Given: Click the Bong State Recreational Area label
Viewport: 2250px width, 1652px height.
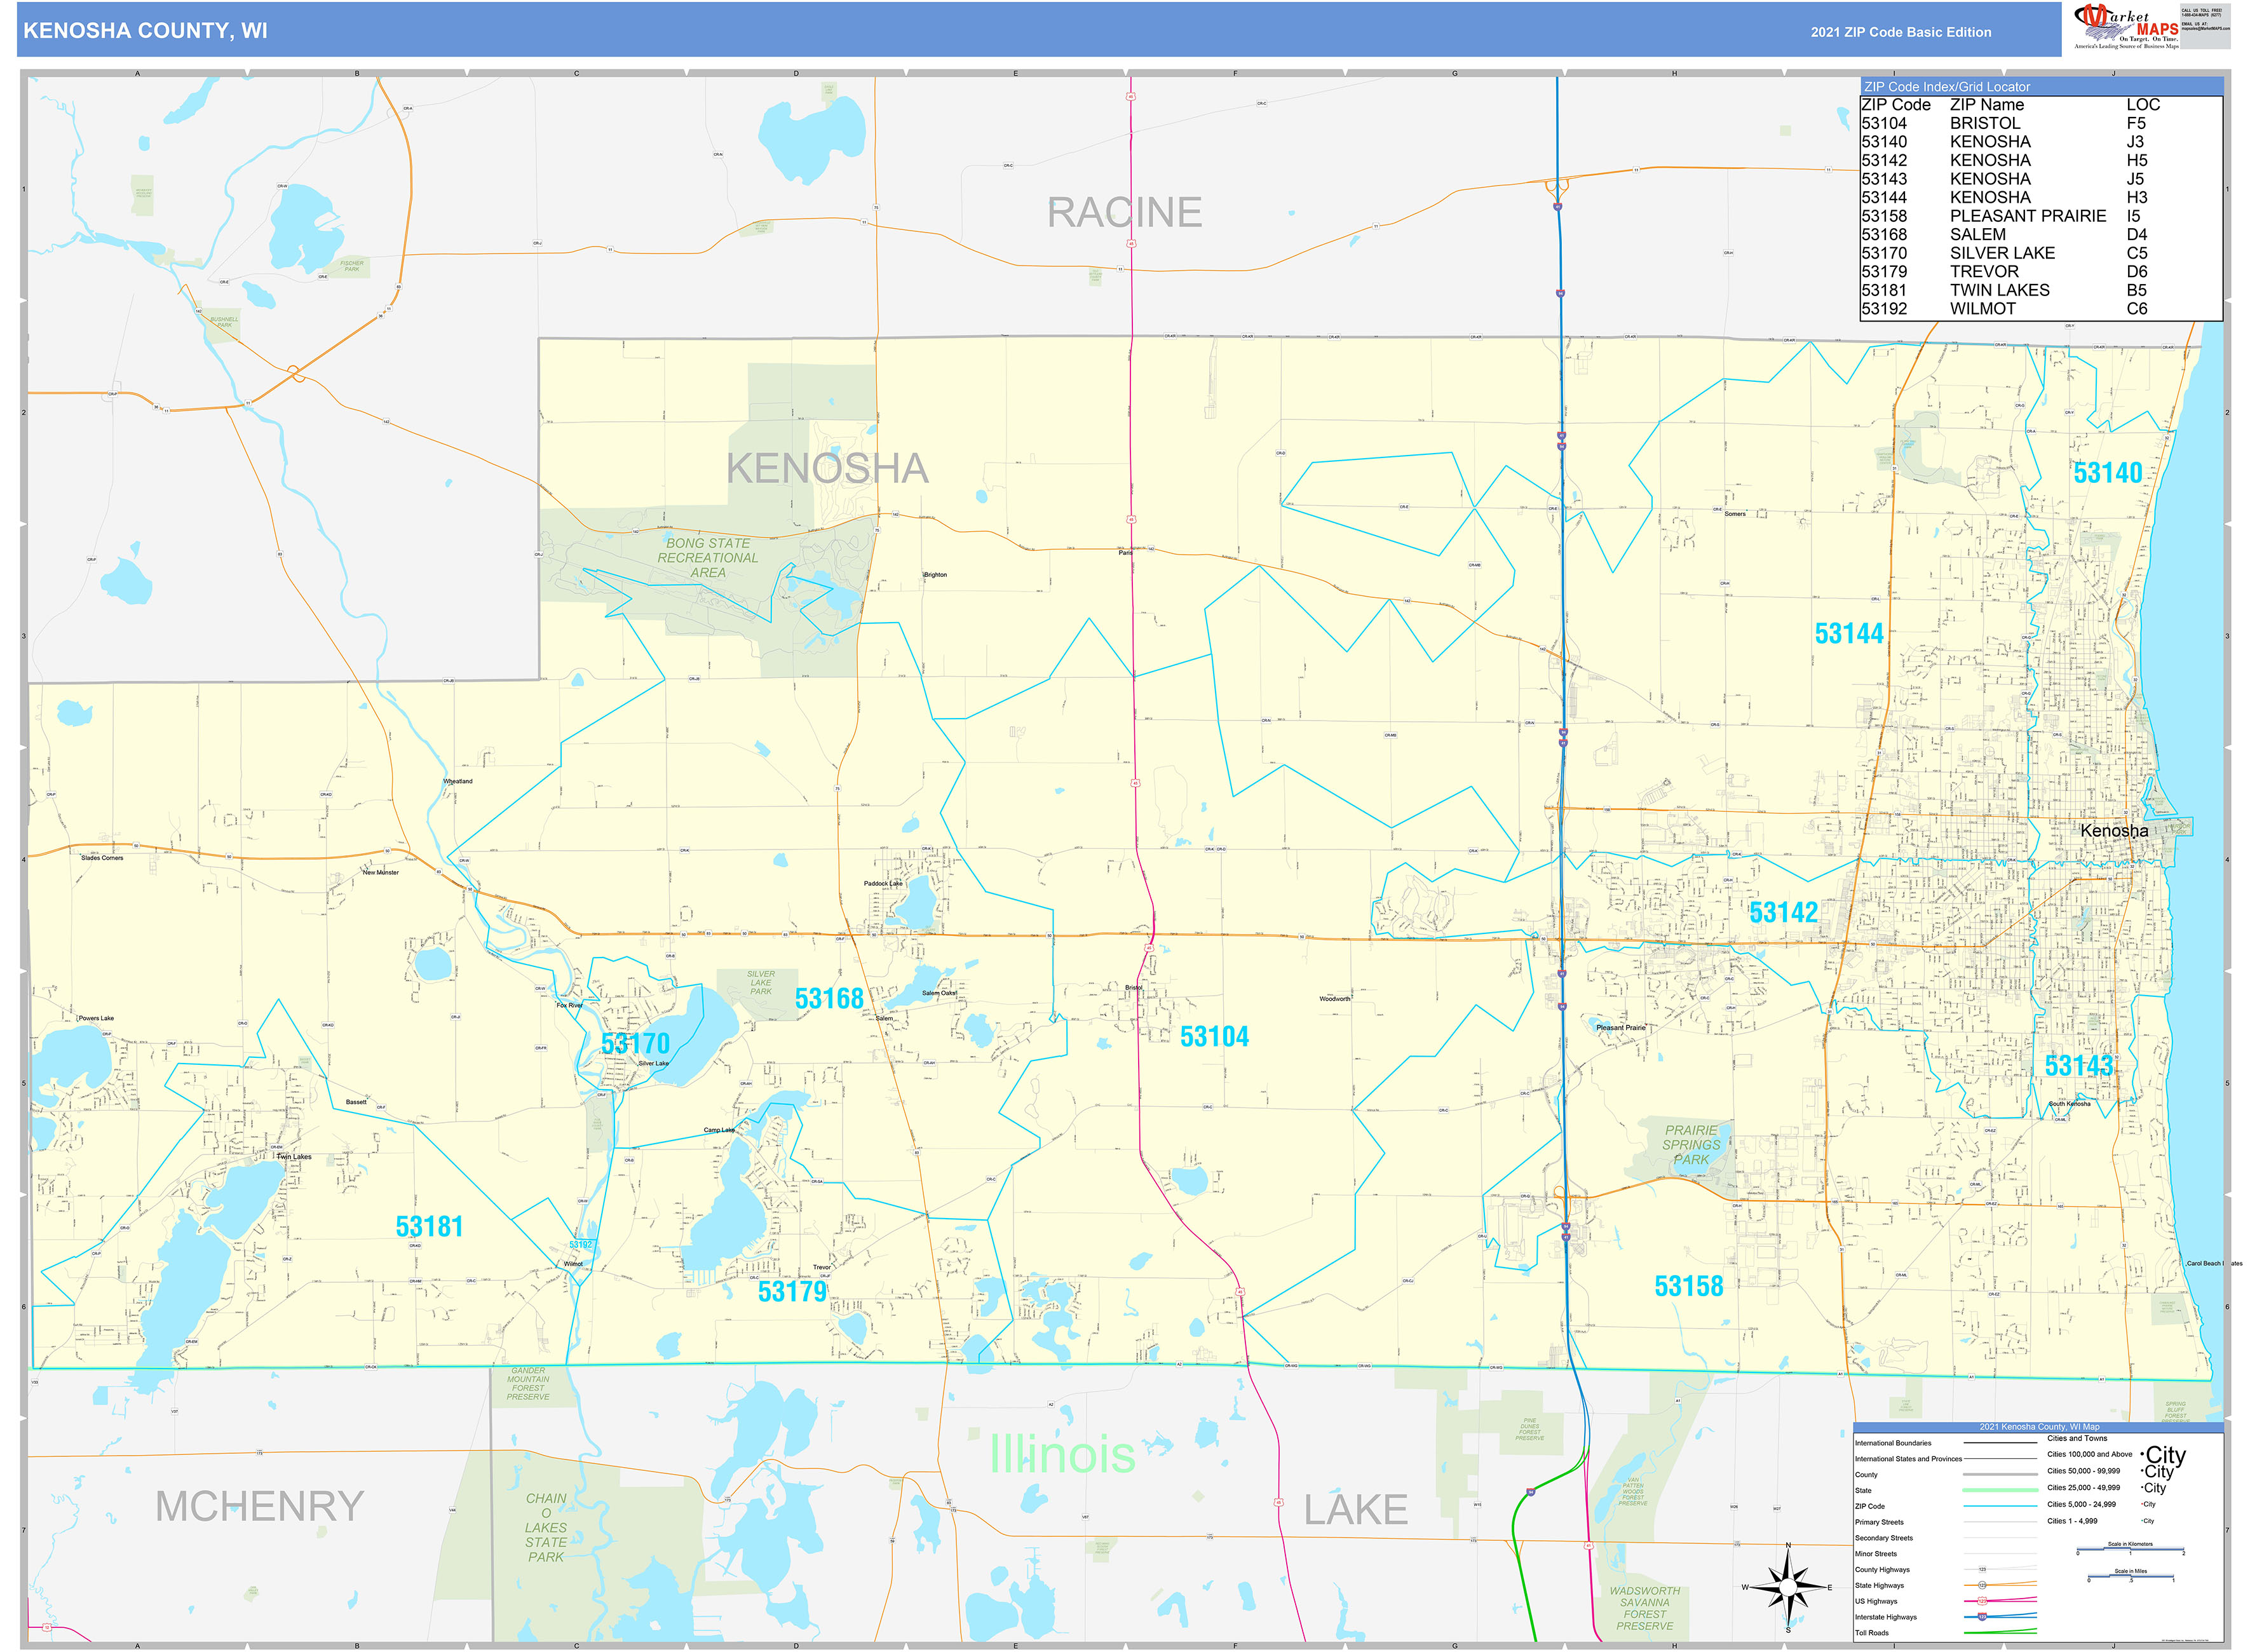Looking at the screenshot, I should pyautogui.click(x=707, y=558).
